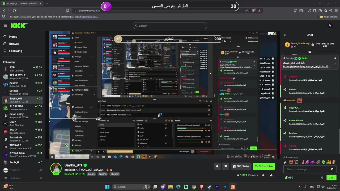Open Discord from the taskbar
The width and height of the screenshot is (340, 191).
tap(163, 187)
